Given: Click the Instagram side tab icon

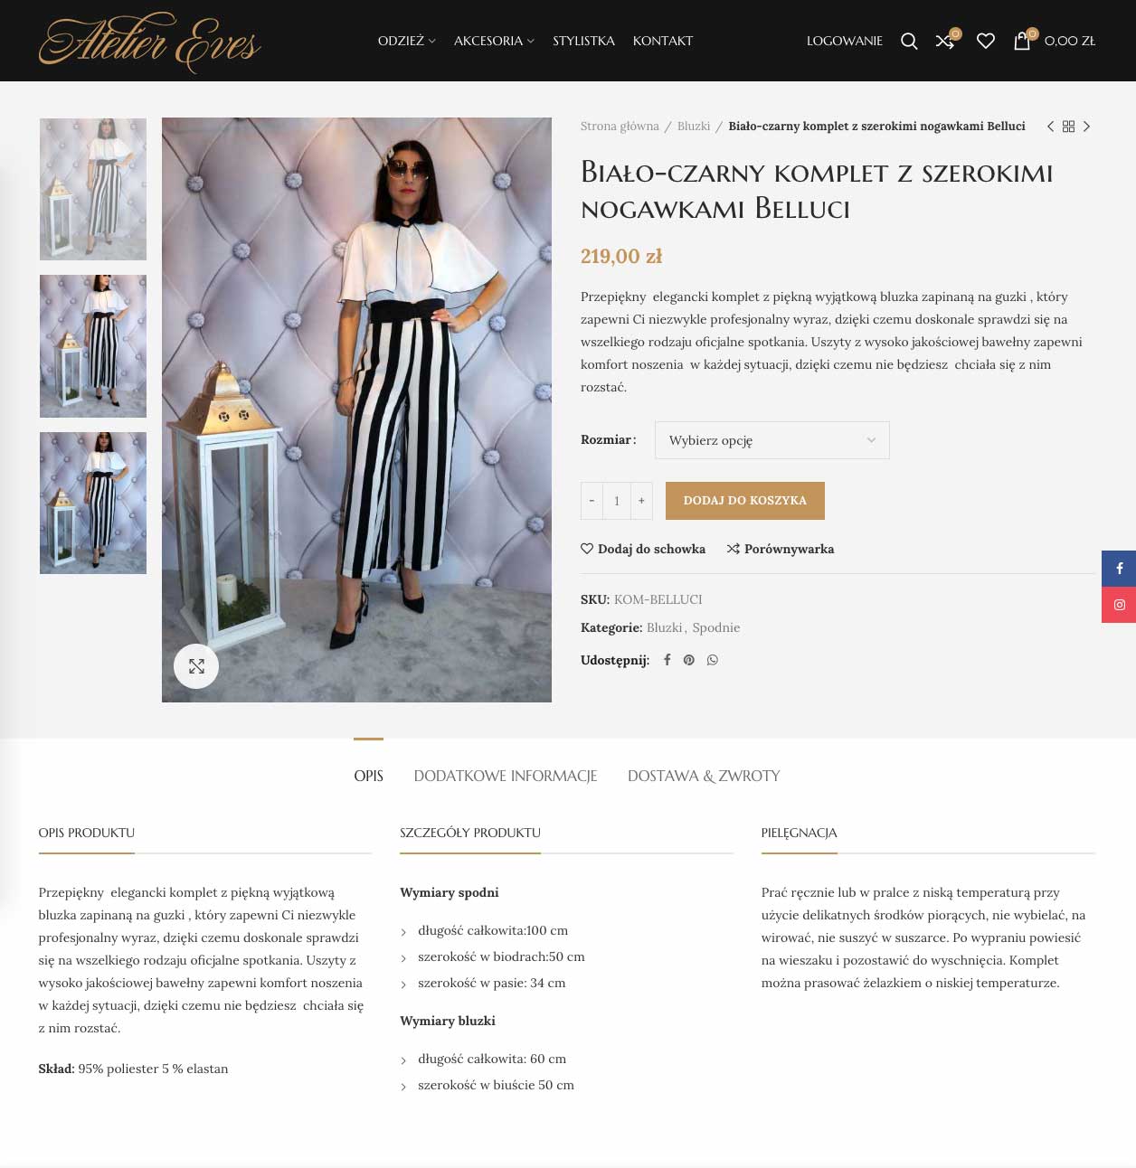Looking at the screenshot, I should tap(1119, 605).
